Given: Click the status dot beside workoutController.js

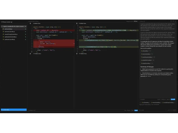Looking at the screenshot, I should [25, 39].
